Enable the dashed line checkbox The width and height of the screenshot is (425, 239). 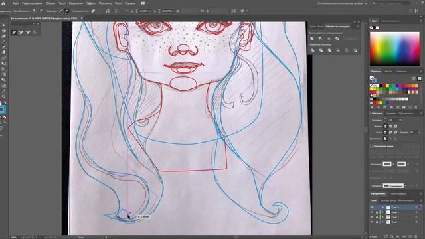pyautogui.click(x=371, y=146)
